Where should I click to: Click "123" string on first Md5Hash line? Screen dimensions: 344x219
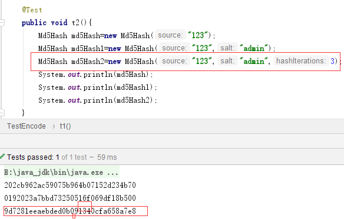point(198,35)
